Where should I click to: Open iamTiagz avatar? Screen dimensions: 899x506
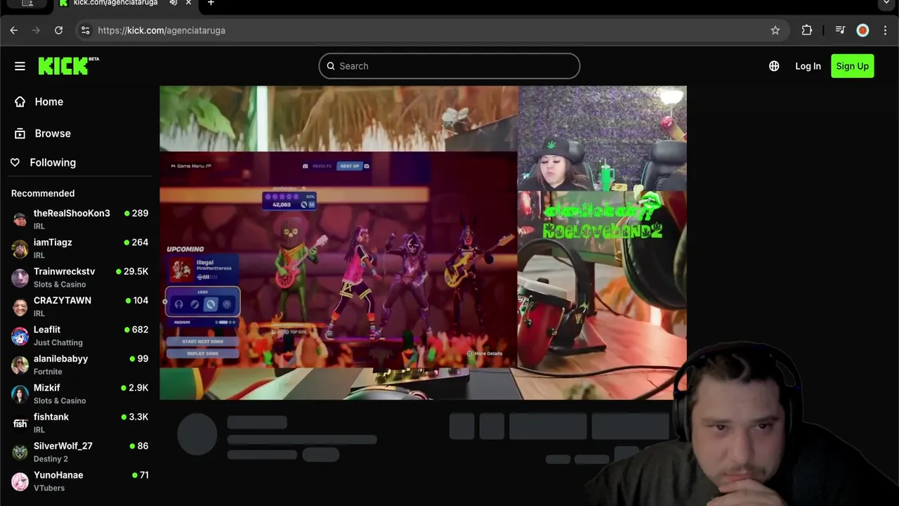pyautogui.click(x=20, y=249)
